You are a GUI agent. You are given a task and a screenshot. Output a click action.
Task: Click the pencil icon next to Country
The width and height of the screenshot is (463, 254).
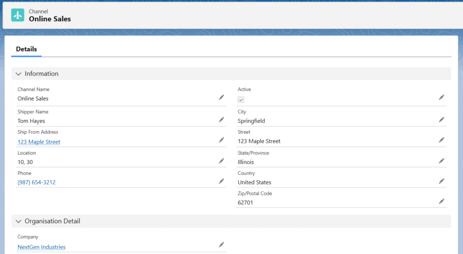tap(442, 181)
